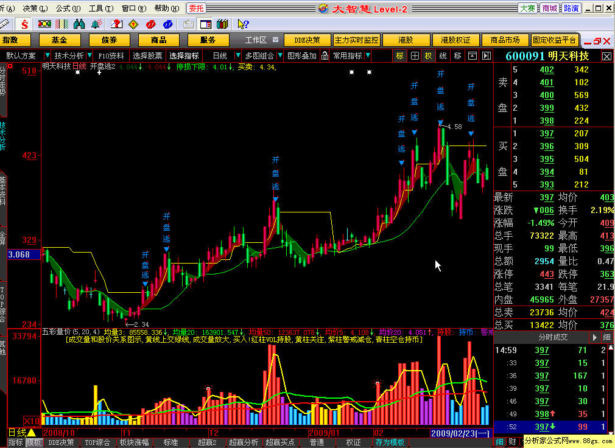Open the 窗口(W) menu
615x448 pixels.
click(x=134, y=9)
